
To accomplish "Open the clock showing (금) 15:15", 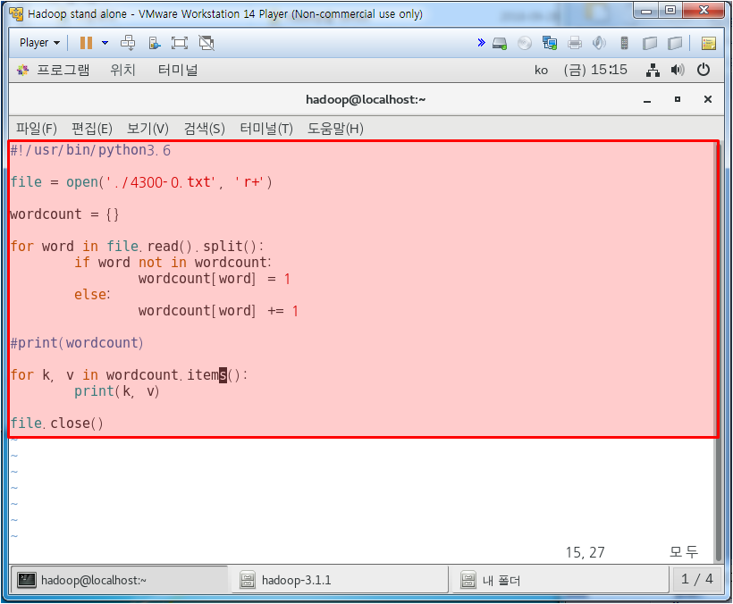I will (x=595, y=70).
